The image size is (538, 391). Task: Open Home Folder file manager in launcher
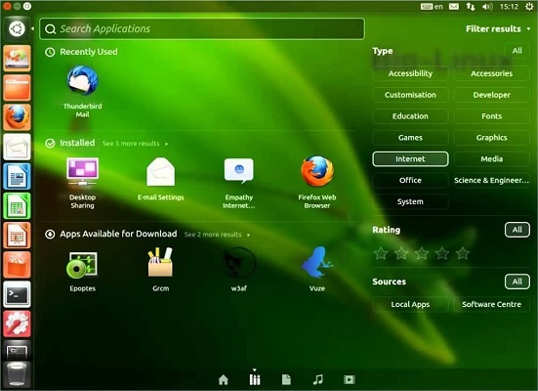pyautogui.click(x=17, y=88)
